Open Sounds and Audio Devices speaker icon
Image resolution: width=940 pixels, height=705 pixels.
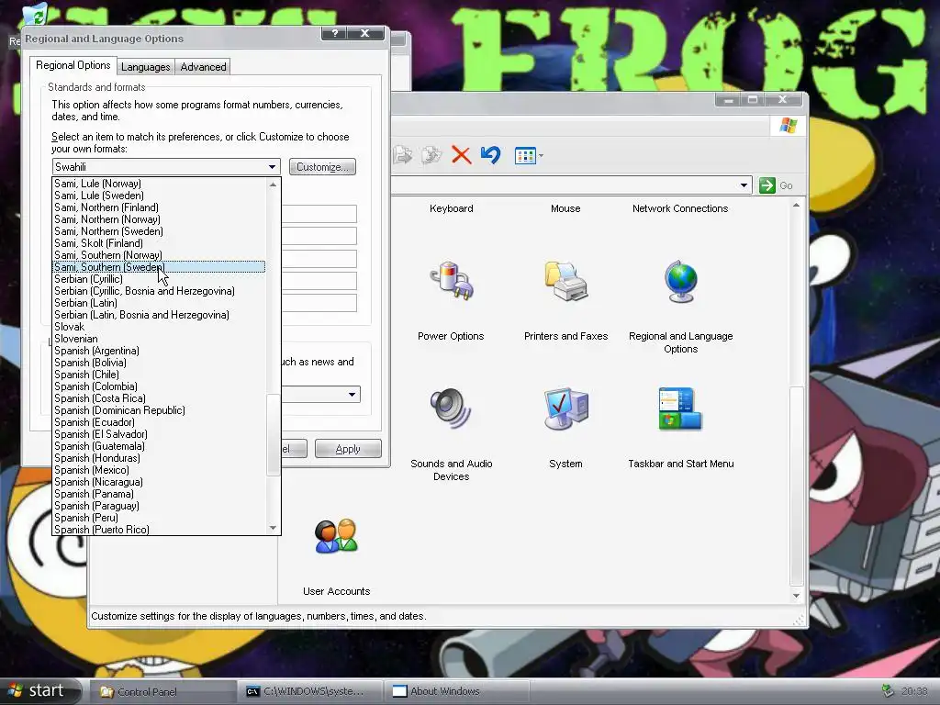click(451, 408)
